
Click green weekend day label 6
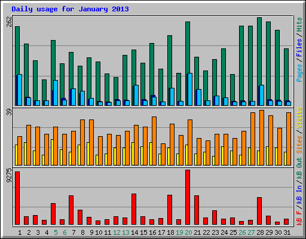65,232
